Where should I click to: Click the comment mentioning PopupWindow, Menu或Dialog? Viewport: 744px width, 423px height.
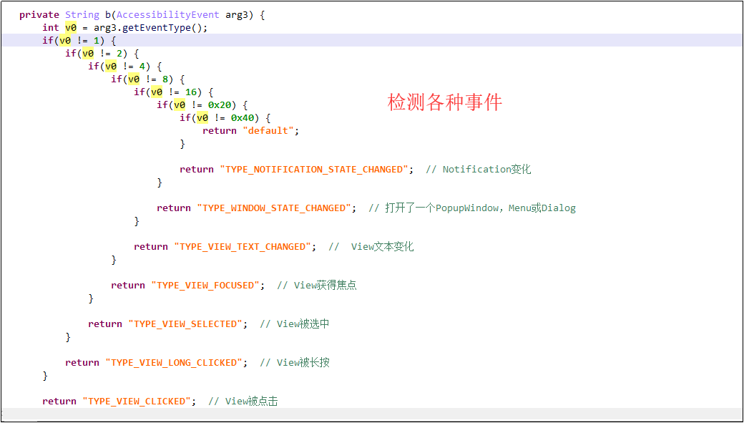(472, 208)
